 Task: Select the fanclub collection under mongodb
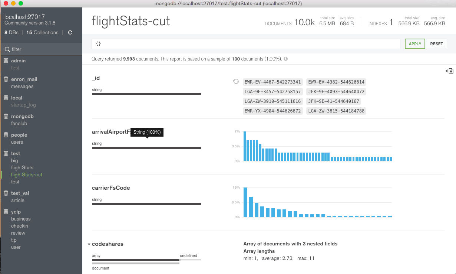pos(20,123)
